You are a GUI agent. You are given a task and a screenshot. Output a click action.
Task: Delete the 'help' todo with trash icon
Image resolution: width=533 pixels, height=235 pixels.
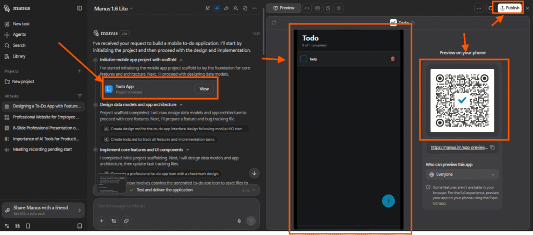(x=392, y=59)
